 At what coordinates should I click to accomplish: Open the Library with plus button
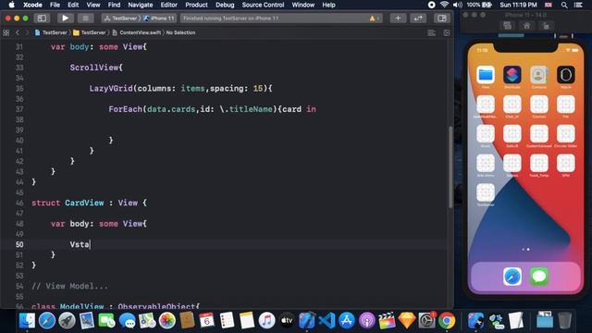(398, 18)
